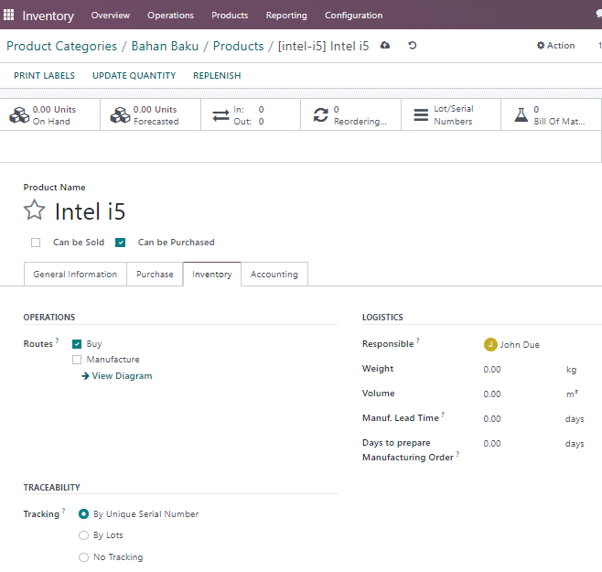Open 0 Reordering rules stat
The height and width of the screenshot is (572, 602).
click(351, 115)
